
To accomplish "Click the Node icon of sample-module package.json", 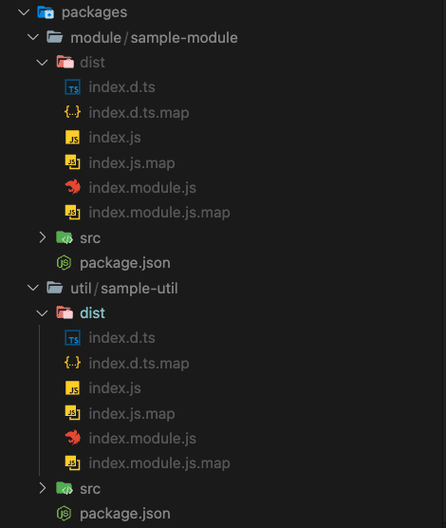I will [64, 263].
